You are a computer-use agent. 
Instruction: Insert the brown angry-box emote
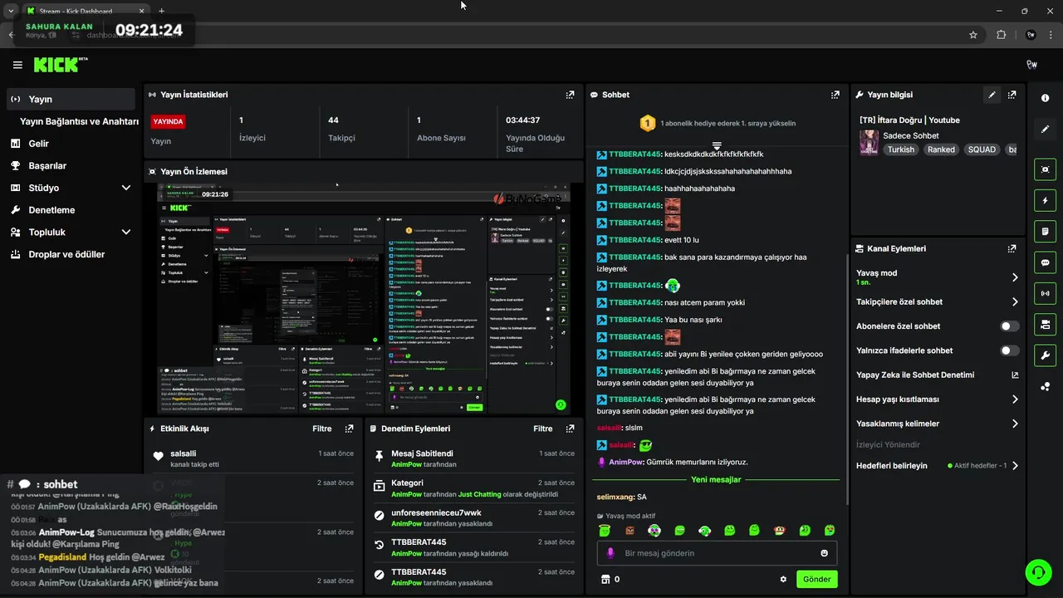pos(629,530)
